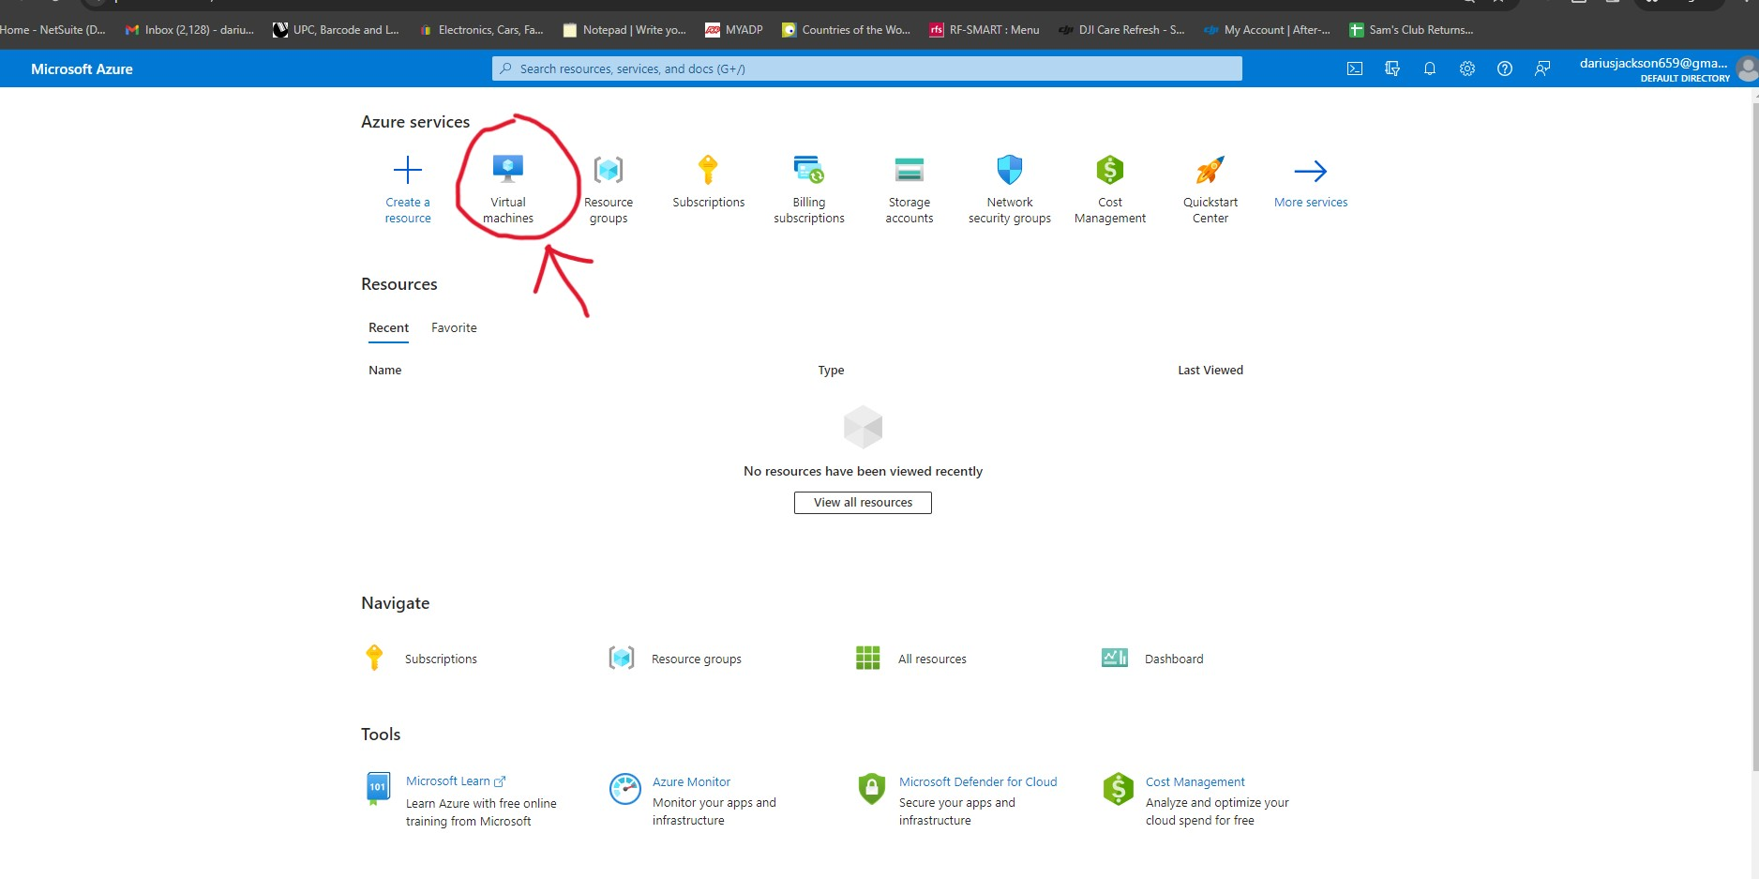Open Resource groups from Azure services

[609, 184]
